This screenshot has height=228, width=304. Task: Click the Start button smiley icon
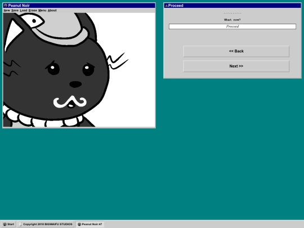(5, 224)
